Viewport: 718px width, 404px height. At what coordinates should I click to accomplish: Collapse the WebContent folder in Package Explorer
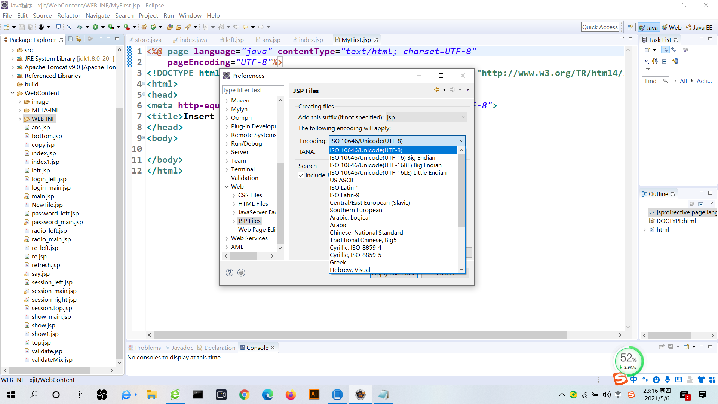click(12, 93)
